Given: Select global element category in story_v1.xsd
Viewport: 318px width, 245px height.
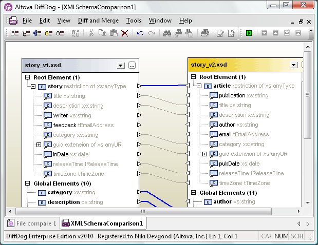Looking at the screenshot, I should click(67, 192).
